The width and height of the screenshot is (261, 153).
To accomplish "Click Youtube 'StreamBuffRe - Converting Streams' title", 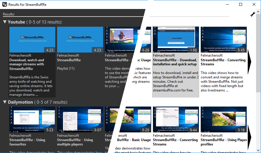I will [x=223, y=62].
